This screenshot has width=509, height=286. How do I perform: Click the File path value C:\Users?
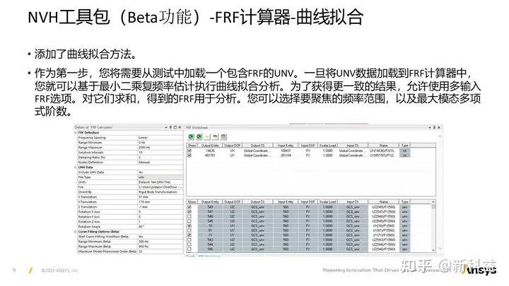160,187
